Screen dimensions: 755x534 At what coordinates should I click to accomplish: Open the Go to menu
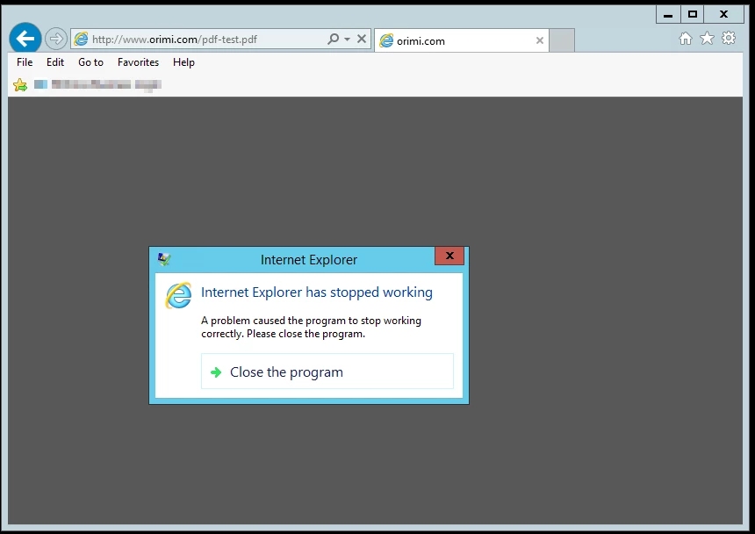pyautogui.click(x=90, y=62)
